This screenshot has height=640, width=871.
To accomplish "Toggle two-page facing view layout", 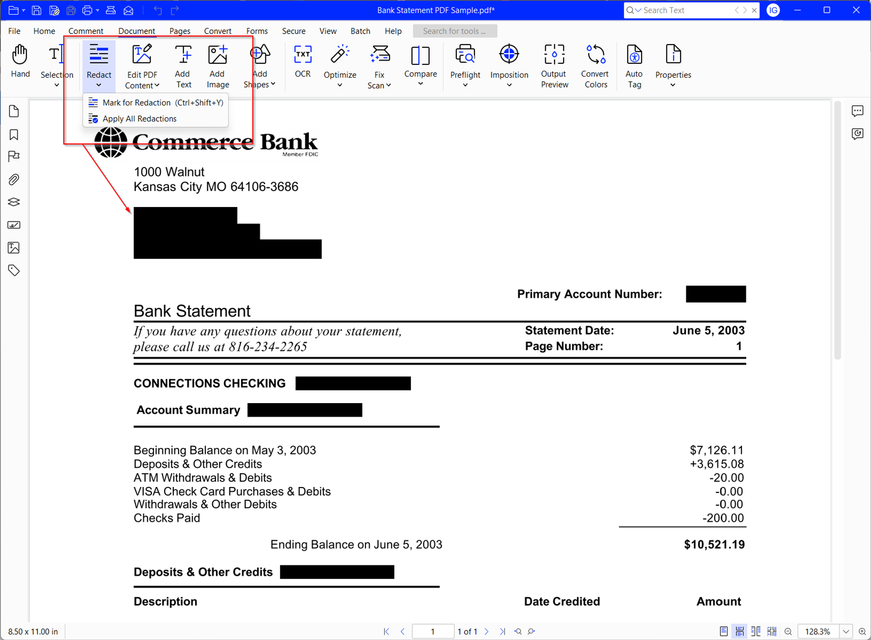I will pyautogui.click(x=756, y=631).
